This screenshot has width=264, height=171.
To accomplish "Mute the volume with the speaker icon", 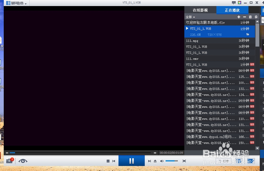I will (162, 161).
